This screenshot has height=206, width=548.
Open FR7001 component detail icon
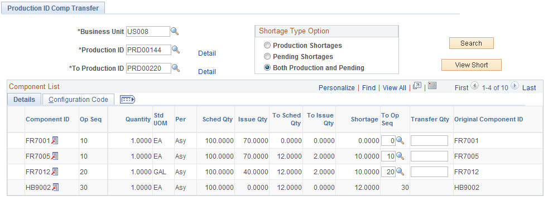coord(55,140)
